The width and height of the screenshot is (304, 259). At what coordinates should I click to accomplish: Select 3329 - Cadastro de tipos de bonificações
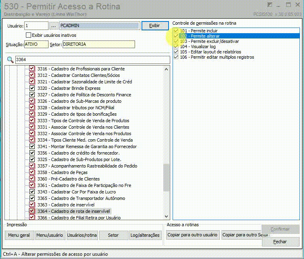click(x=77, y=114)
